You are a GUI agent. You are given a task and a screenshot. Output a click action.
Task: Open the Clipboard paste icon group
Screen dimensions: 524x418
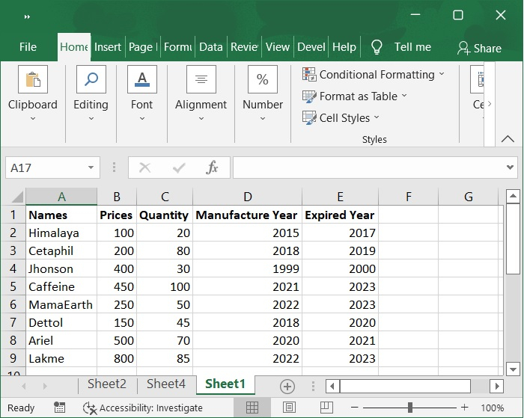pos(32,79)
